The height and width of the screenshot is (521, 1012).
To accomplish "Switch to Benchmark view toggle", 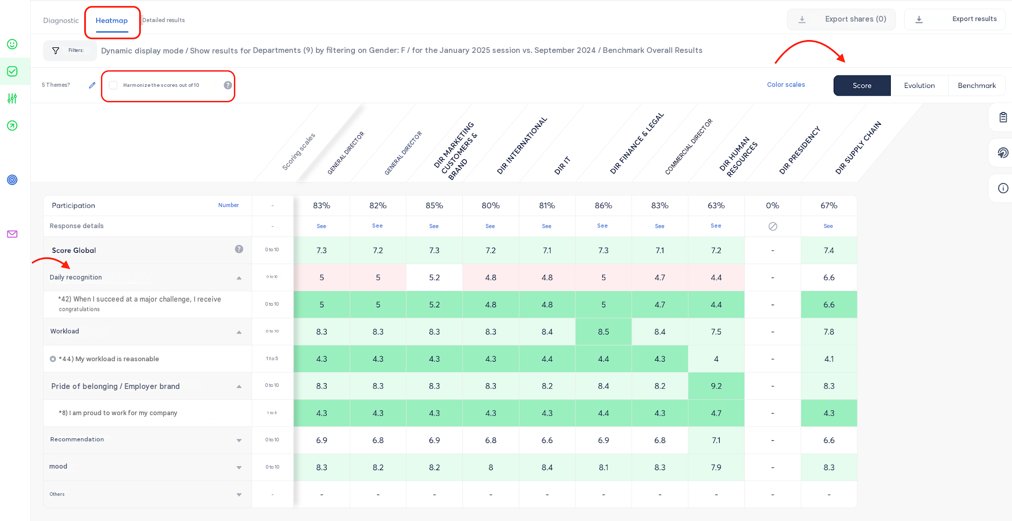I will [977, 86].
